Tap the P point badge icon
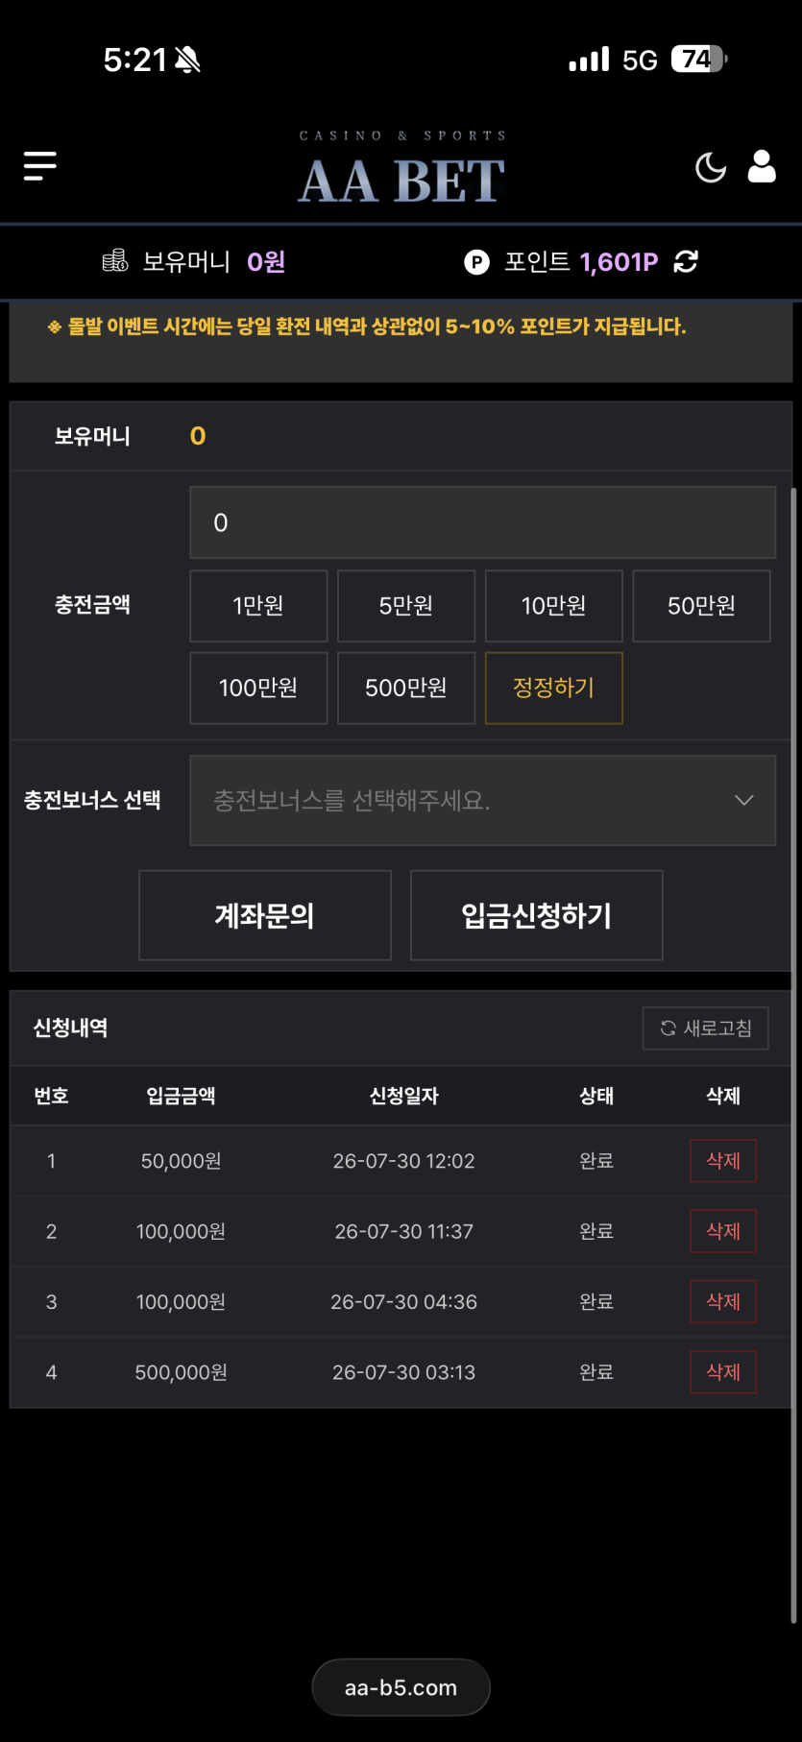802x1742 pixels. (x=476, y=261)
